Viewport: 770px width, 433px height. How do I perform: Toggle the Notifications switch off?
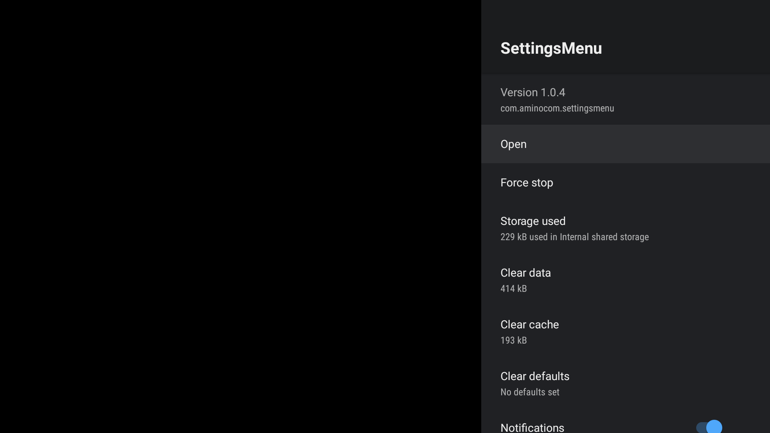click(709, 427)
